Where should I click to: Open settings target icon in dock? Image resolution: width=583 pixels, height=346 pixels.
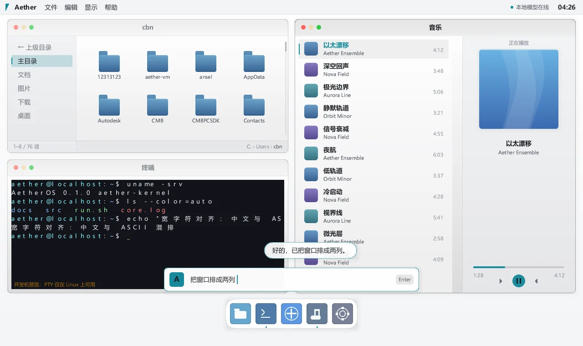[x=343, y=314]
